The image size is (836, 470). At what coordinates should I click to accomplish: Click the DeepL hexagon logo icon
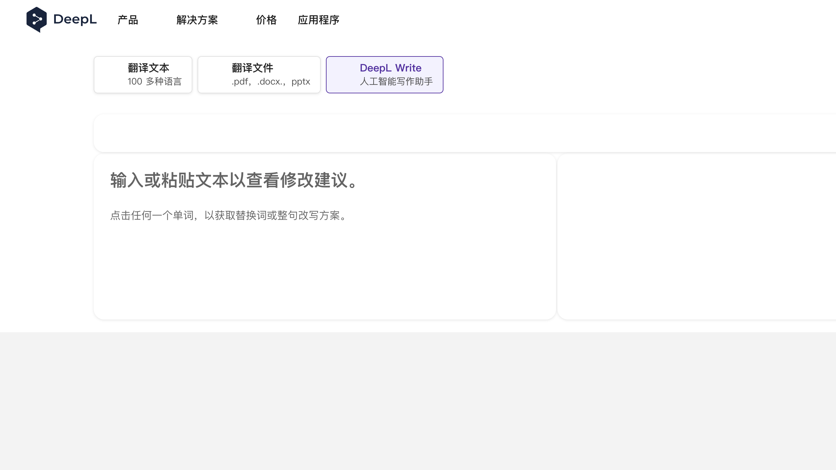pyautogui.click(x=37, y=20)
